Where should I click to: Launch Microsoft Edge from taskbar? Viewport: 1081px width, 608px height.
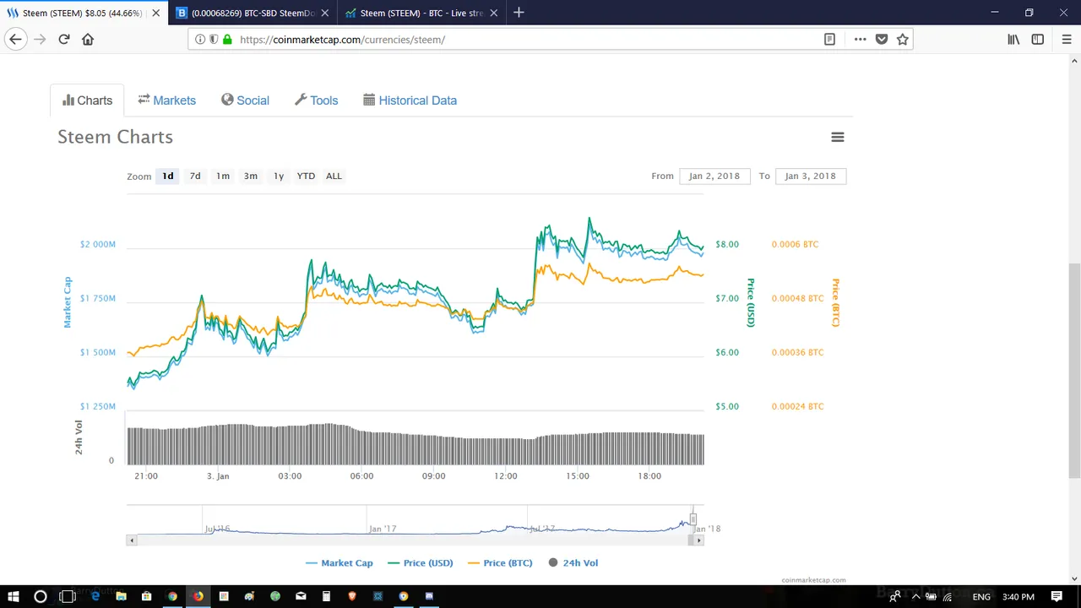[x=95, y=596]
